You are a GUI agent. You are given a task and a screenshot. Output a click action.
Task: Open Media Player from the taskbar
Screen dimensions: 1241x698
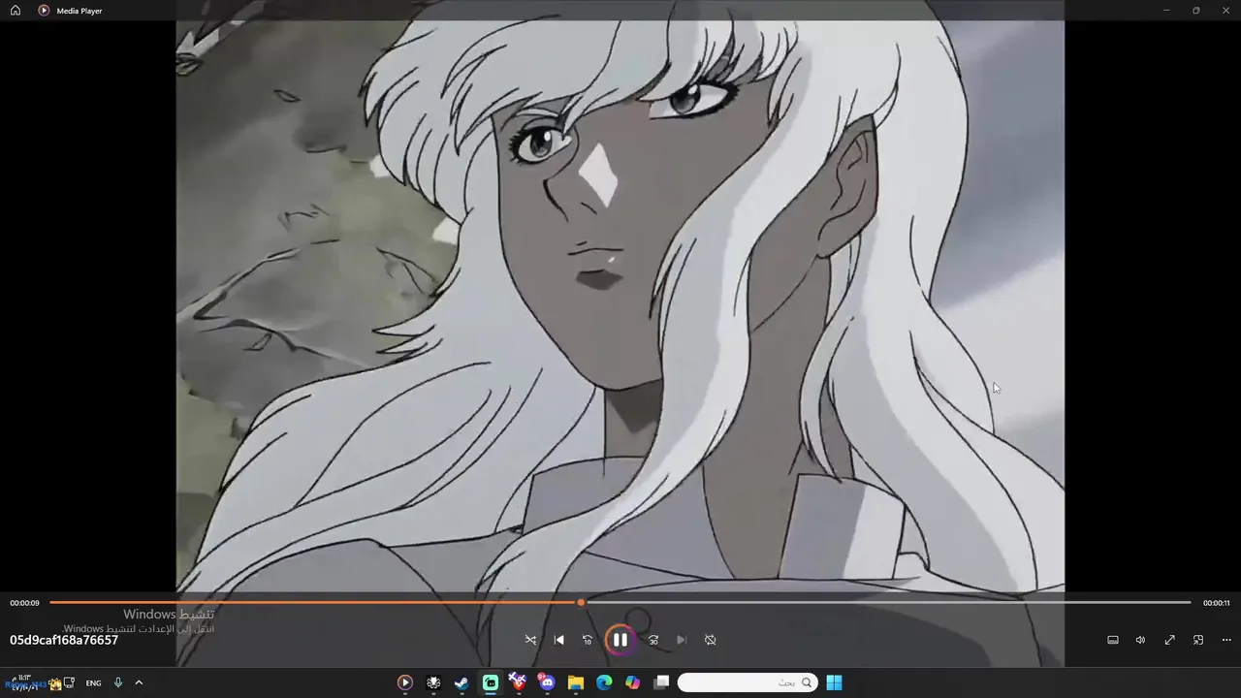pos(405,682)
